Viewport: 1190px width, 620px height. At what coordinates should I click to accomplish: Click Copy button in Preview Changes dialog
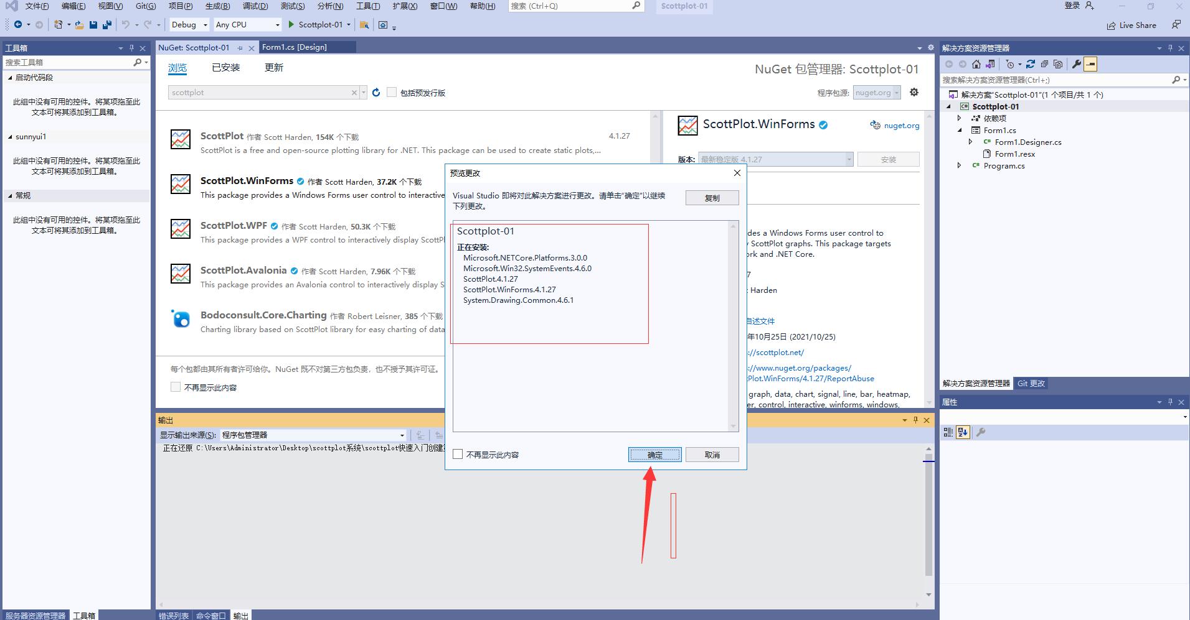point(712,198)
